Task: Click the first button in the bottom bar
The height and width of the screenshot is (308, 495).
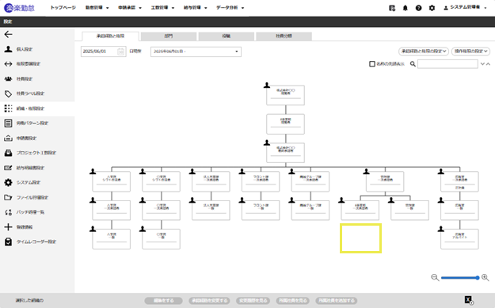Action: 163,301
